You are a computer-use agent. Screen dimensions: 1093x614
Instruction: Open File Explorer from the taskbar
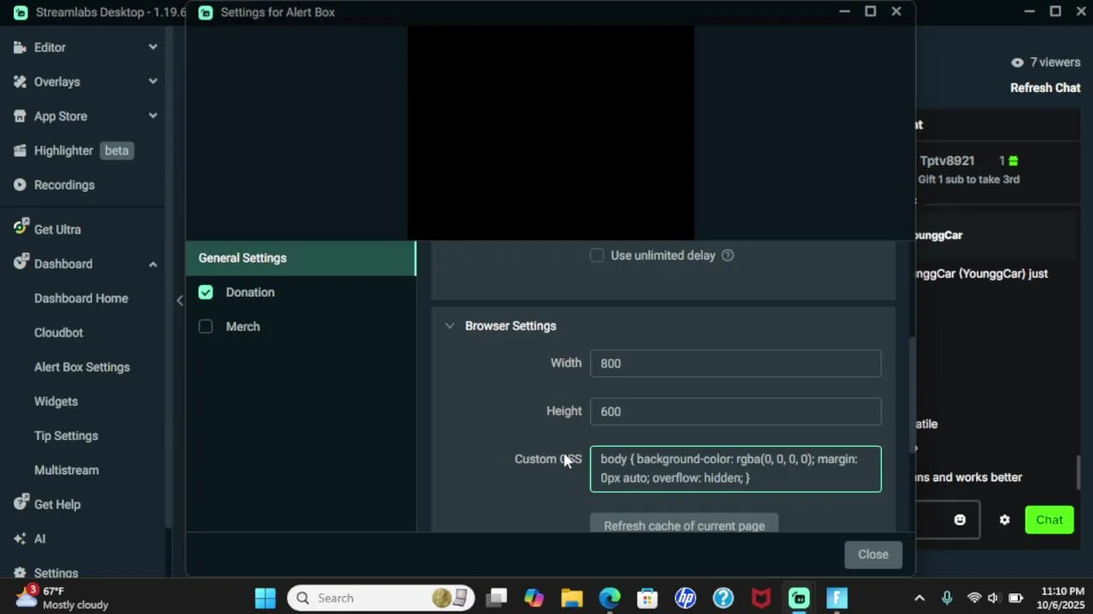click(572, 598)
